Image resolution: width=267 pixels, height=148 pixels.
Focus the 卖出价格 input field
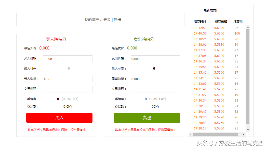click(155, 59)
